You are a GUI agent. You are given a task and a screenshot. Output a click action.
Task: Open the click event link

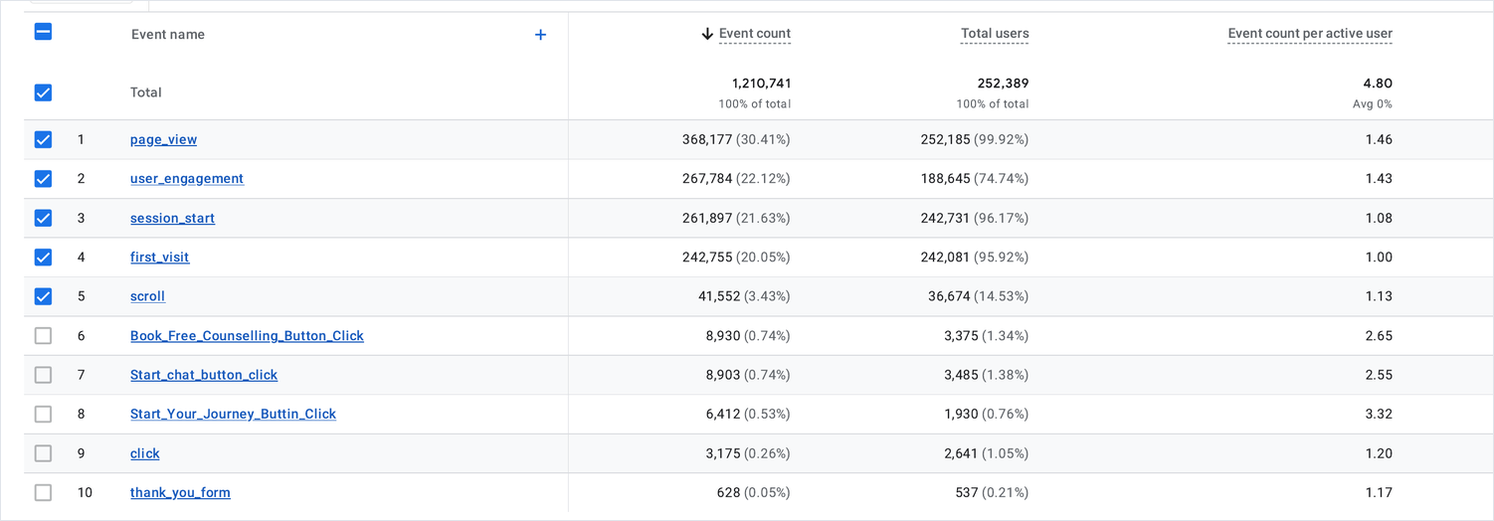coord(144,453)
